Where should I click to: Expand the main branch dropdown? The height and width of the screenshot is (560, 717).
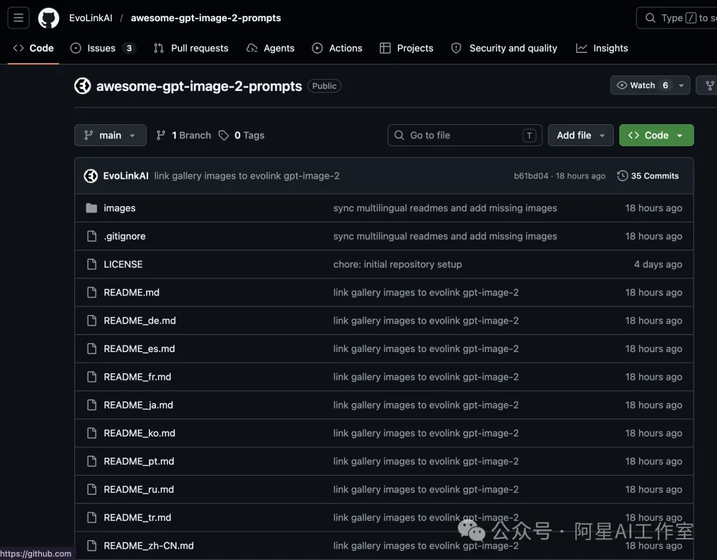point(110,136)
